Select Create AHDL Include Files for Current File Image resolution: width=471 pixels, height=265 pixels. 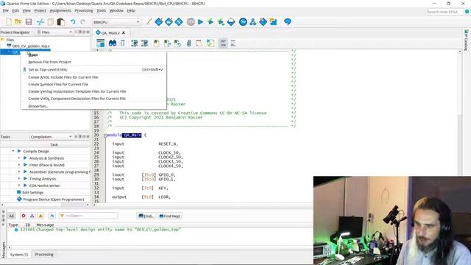click(x=93, y=77)
